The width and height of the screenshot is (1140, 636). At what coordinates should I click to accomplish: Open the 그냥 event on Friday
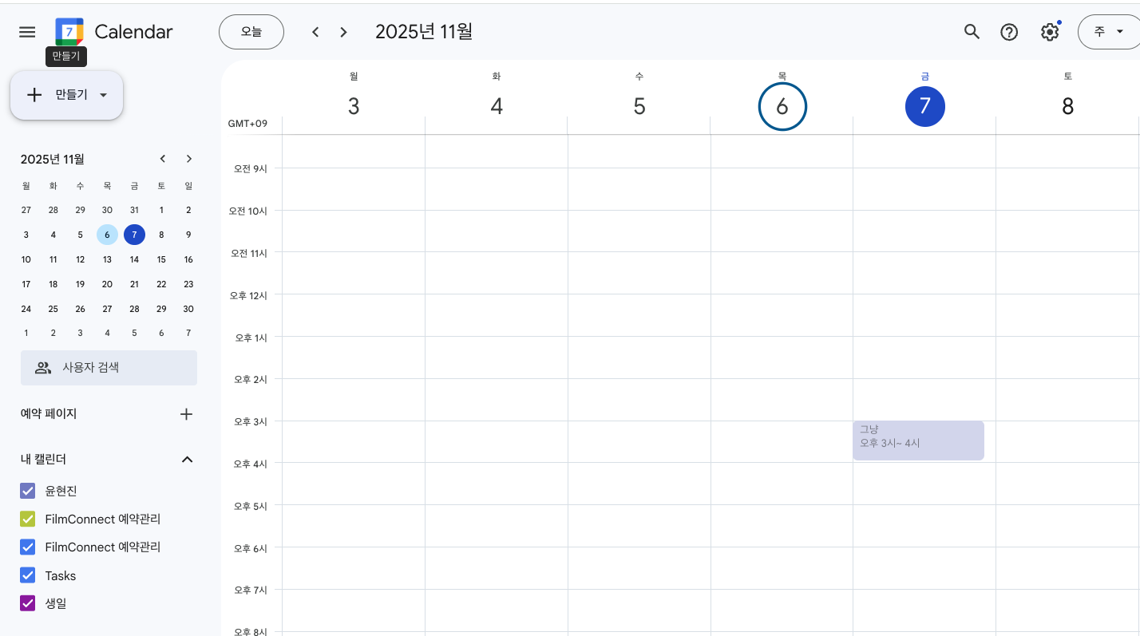coord(918,440)
